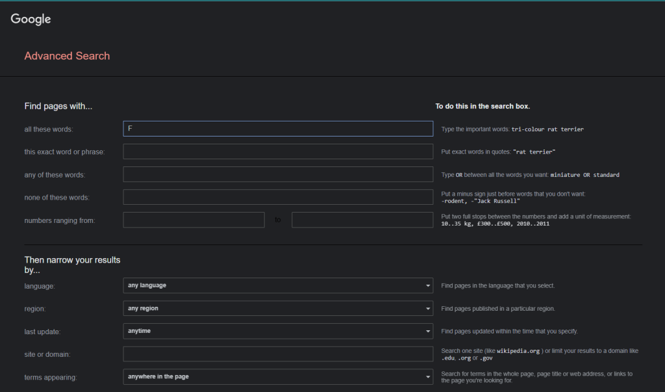Expand the "any region" dropdown
665x392 pixels.
[278, 308]
